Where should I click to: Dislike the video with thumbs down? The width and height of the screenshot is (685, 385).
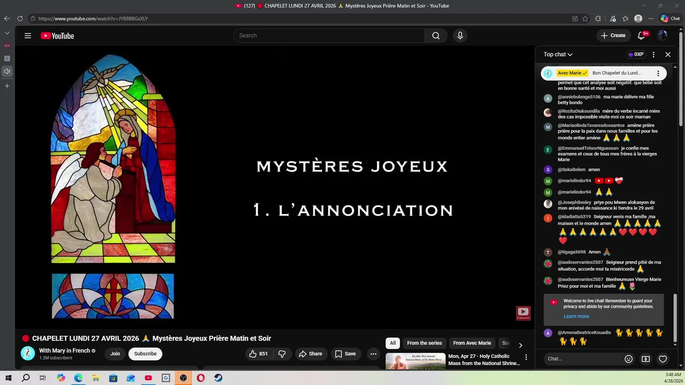pos(282,353)
